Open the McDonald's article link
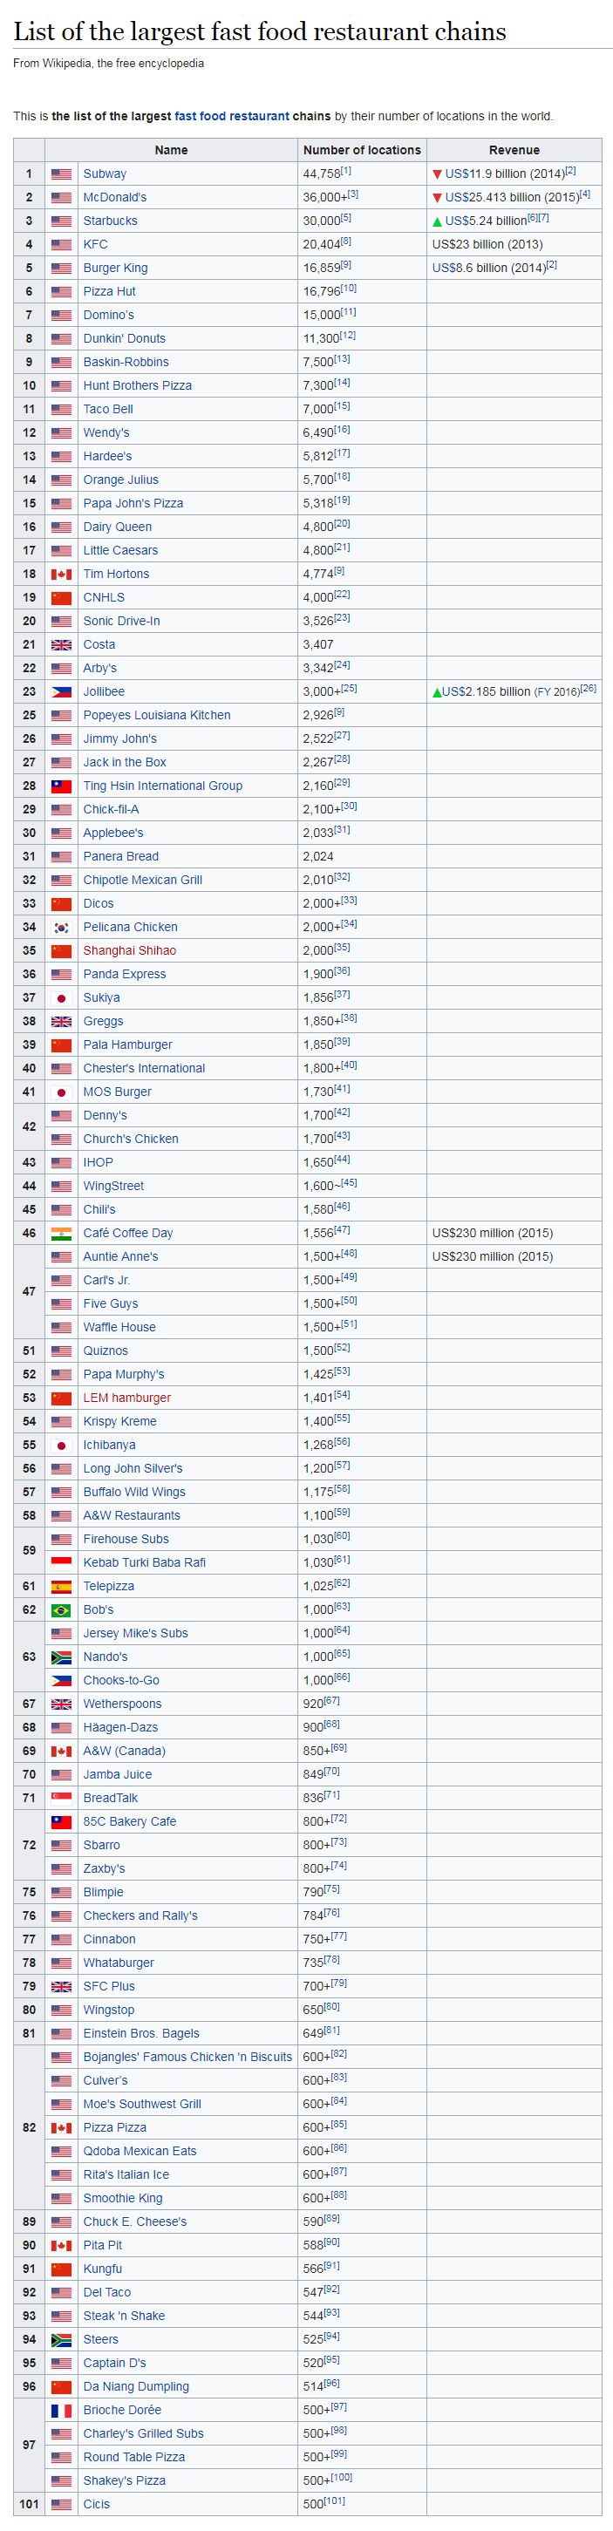The width and height of the screenshot is (613, 2531). point(115,198)
